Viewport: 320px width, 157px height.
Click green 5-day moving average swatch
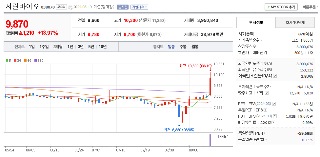pyautogui.click(x=7, y=60)
